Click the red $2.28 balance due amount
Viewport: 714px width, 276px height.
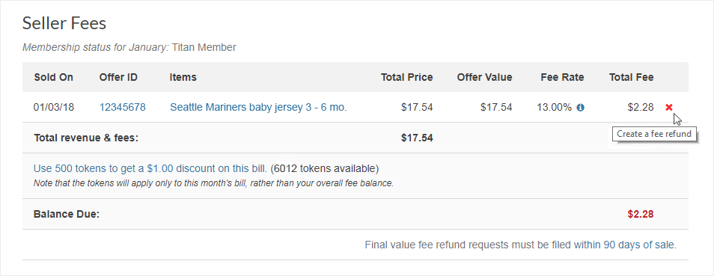click(640, 214)
